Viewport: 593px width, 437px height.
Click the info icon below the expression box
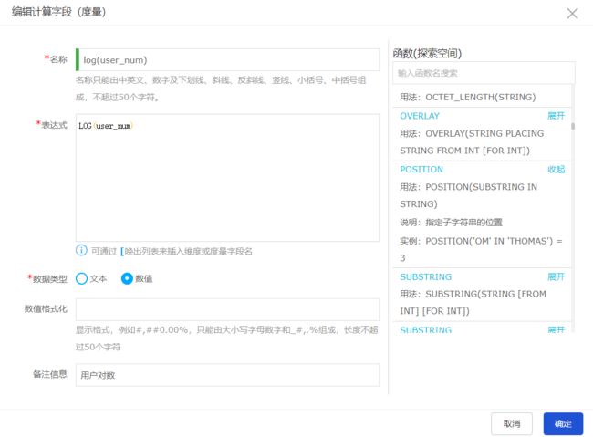pyautogui.click(x=81, y=251)
